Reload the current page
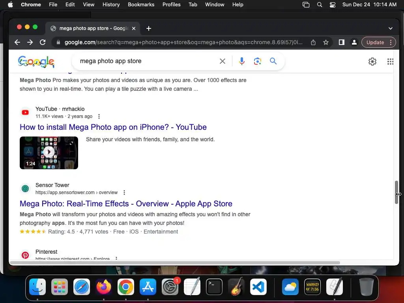The width and height of the screenshot is (404, 303). tap(43, 42)
